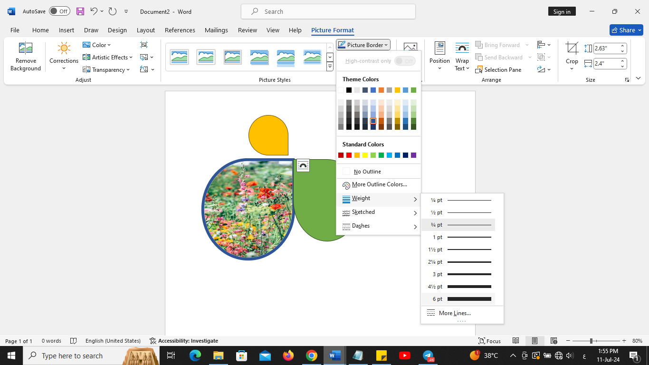Open the Bring Forward dropdown arrow
649x365 pixels.
527,45
